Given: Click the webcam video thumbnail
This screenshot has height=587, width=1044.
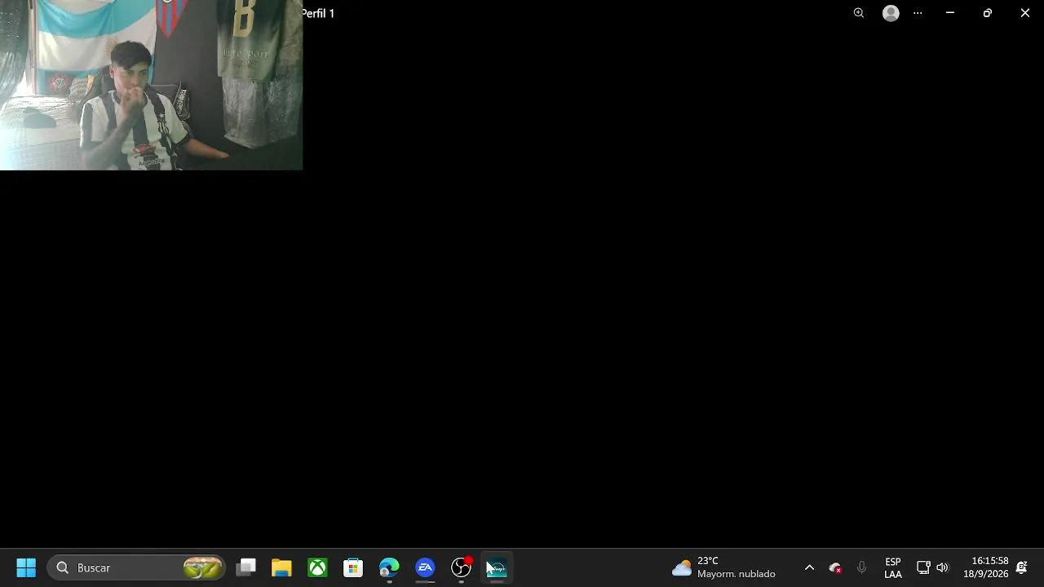Looking at the screenshot, I should coord(151,85).
